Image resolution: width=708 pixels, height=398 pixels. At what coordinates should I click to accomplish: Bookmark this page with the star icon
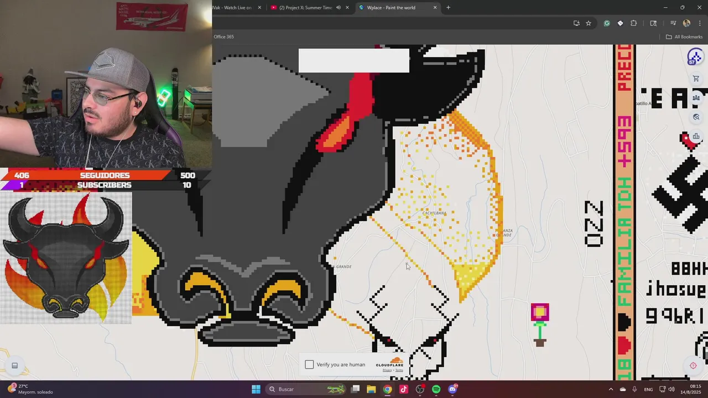pos(589,23)
